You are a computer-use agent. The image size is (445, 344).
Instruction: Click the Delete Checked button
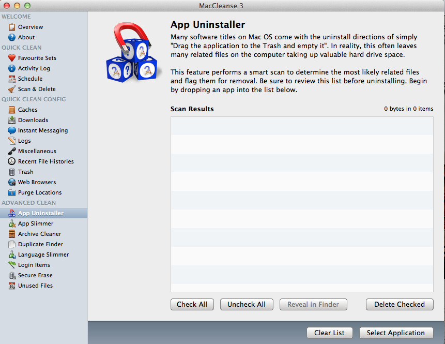pos(399,304)
